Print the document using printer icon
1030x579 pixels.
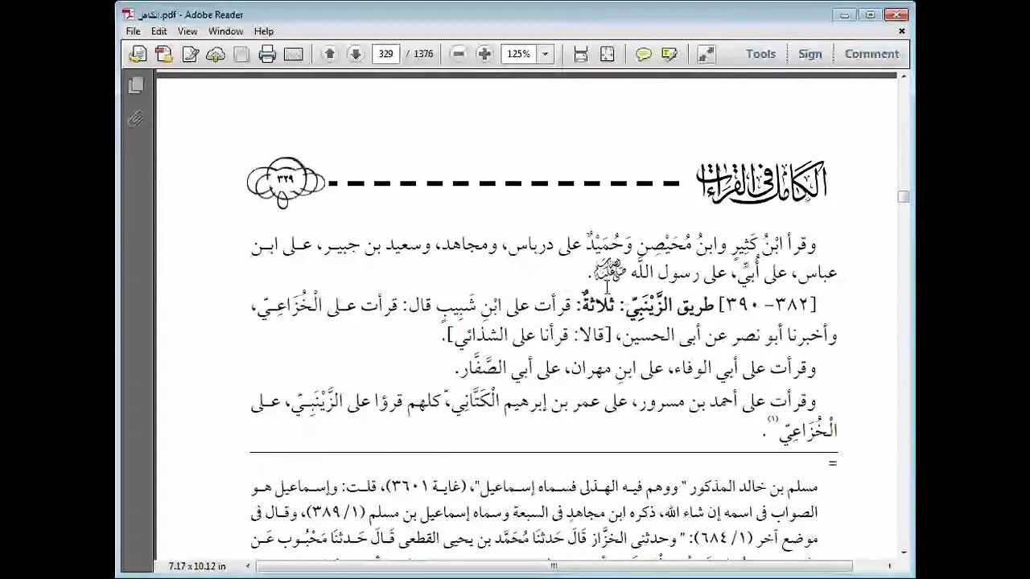267,54
